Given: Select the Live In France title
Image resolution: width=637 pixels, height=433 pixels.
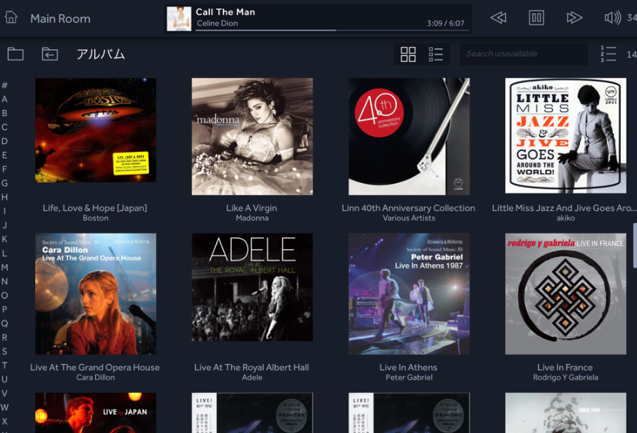Looking at the screenshot, I should point(565,368).
